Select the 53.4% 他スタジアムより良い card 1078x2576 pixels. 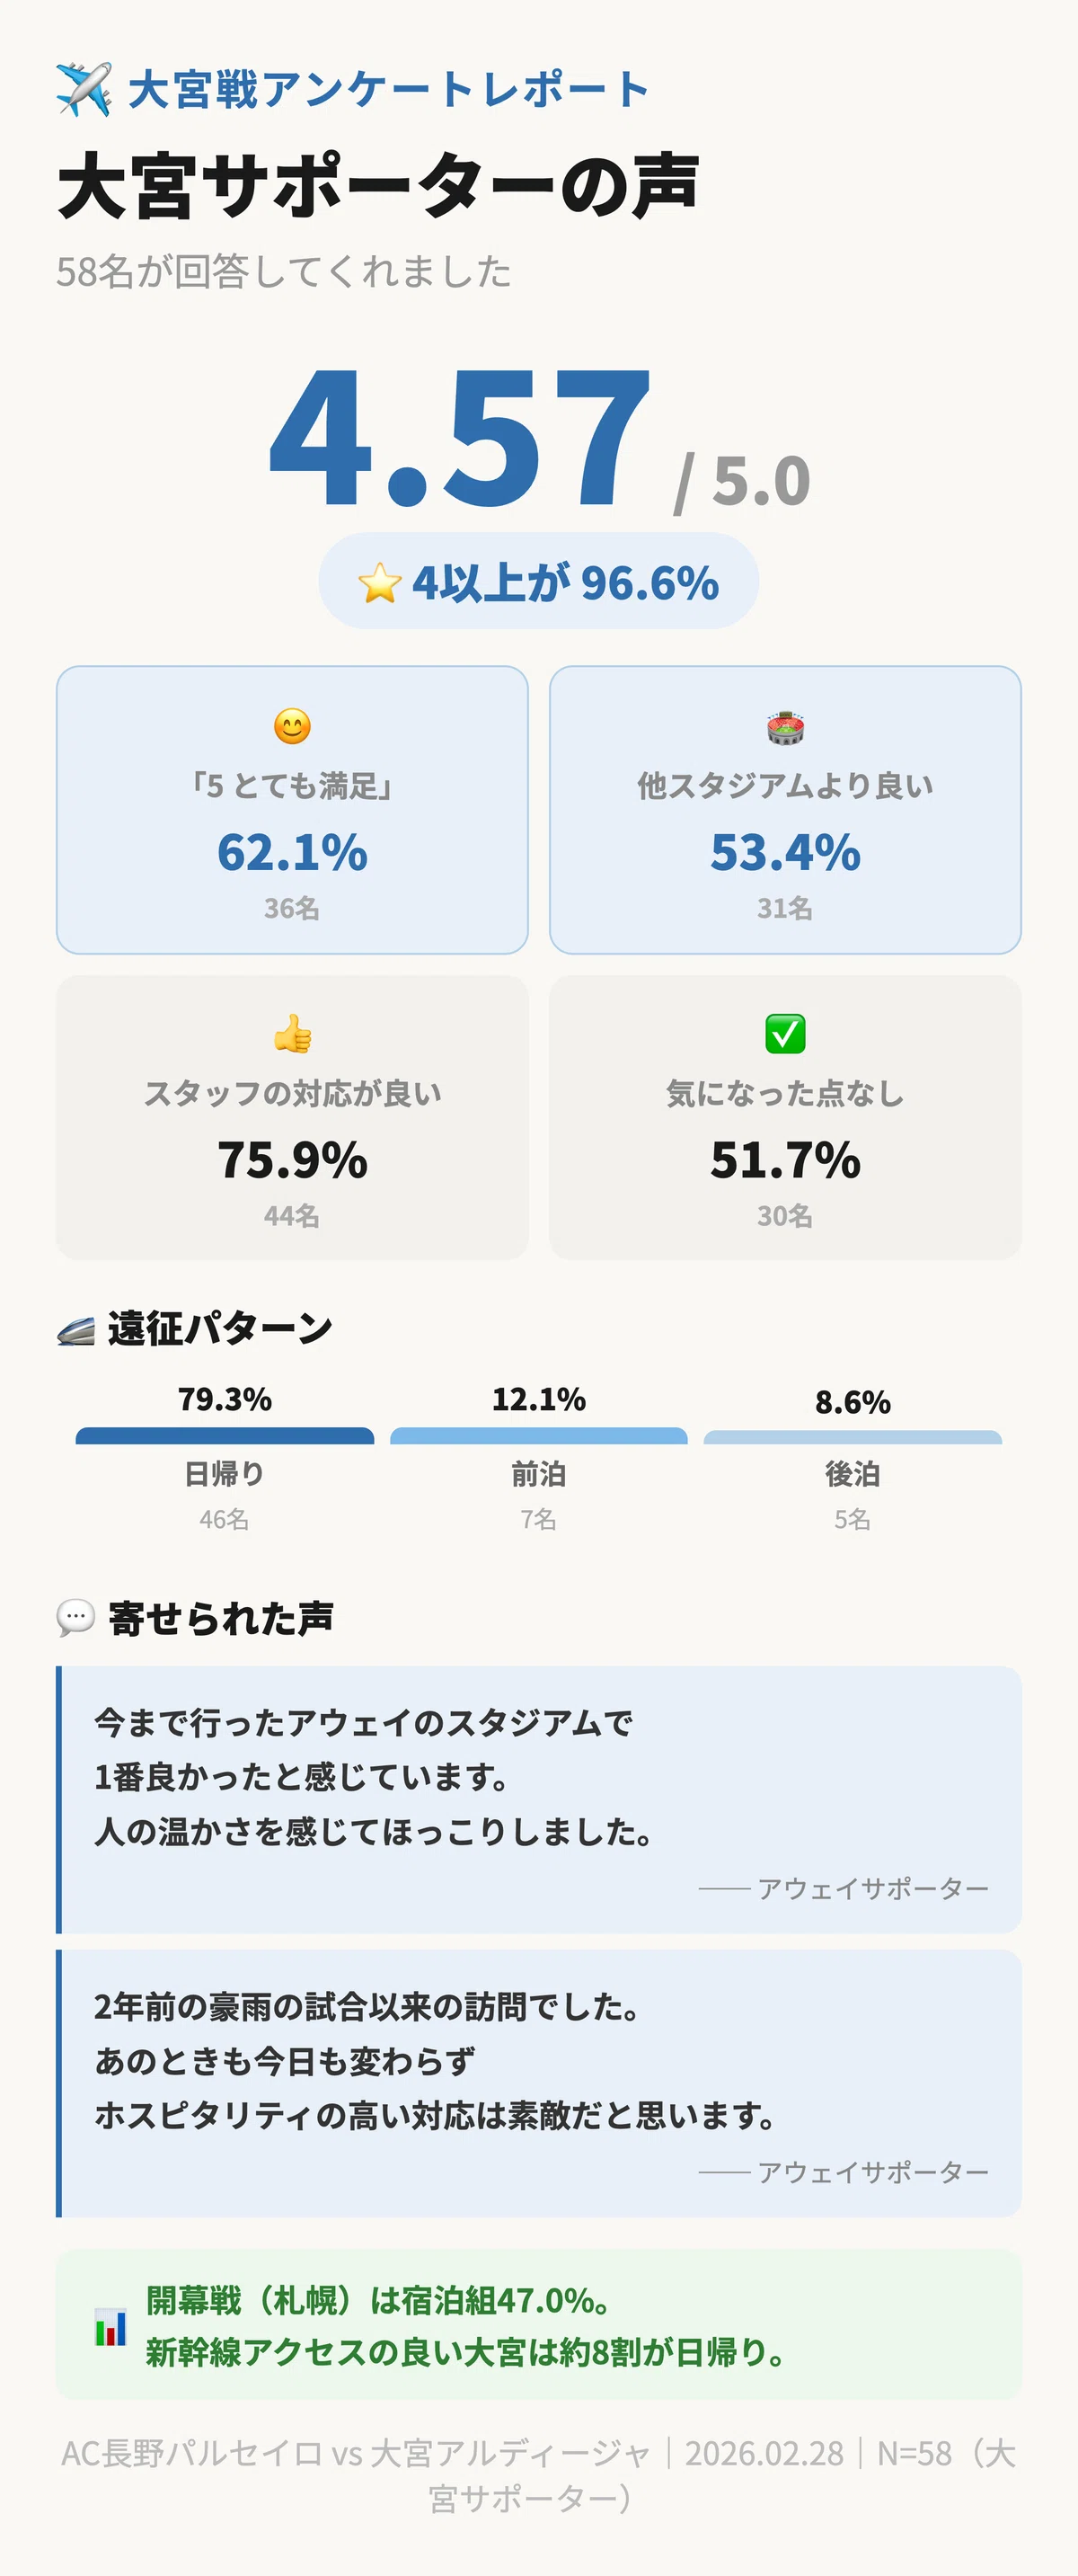tap(785, 810)
